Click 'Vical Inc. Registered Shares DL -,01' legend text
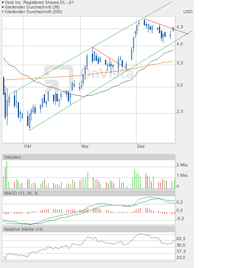Screen dimensions: 238x268 pyautogui.click(x=39, y=3)
